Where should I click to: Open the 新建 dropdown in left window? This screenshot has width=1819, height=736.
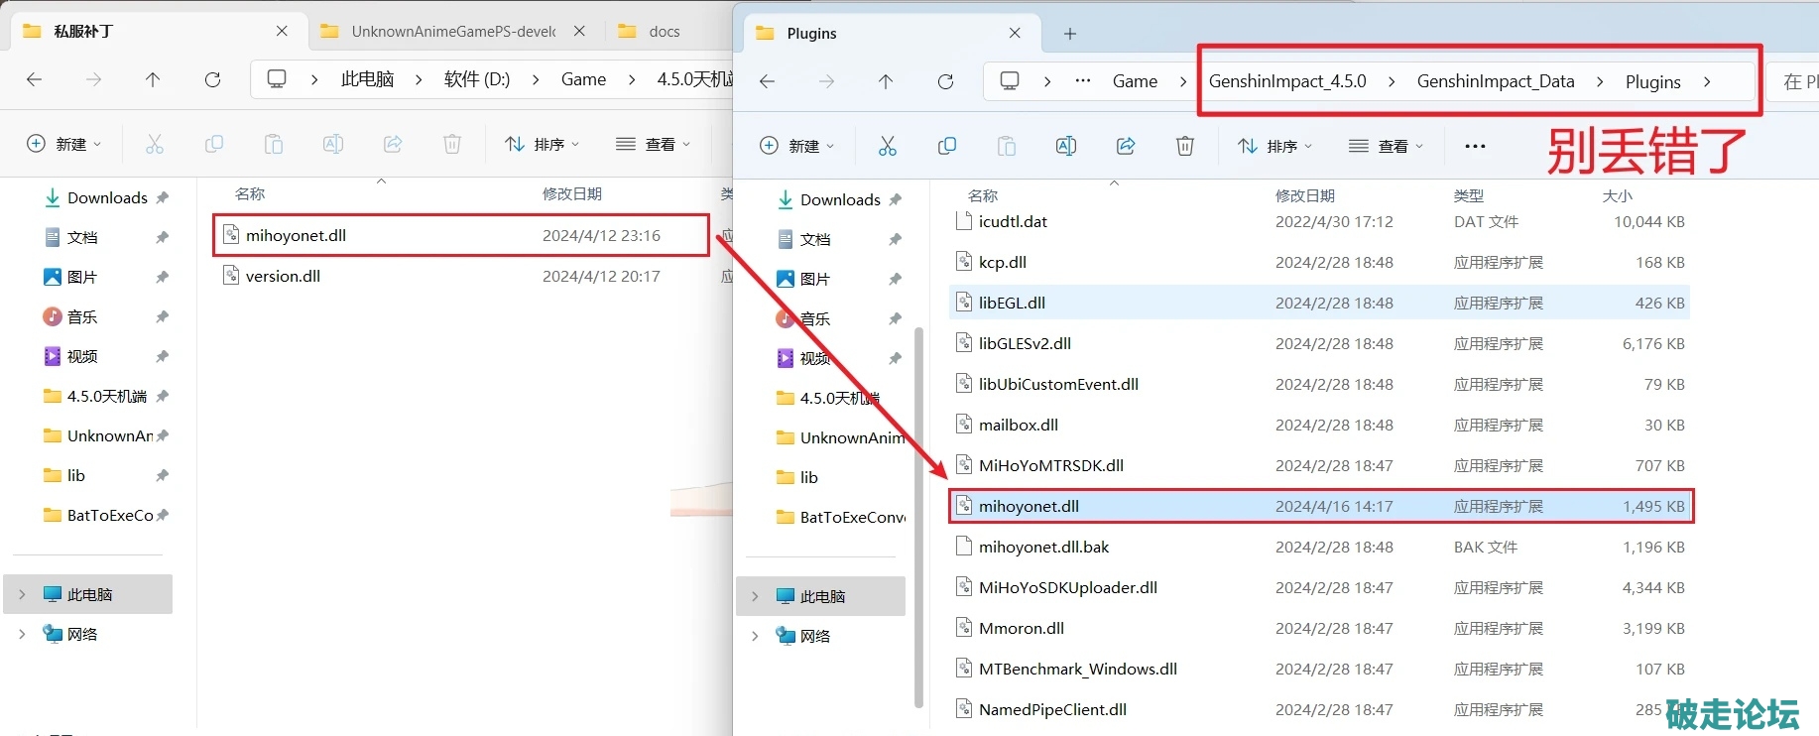tap(63, 144)
